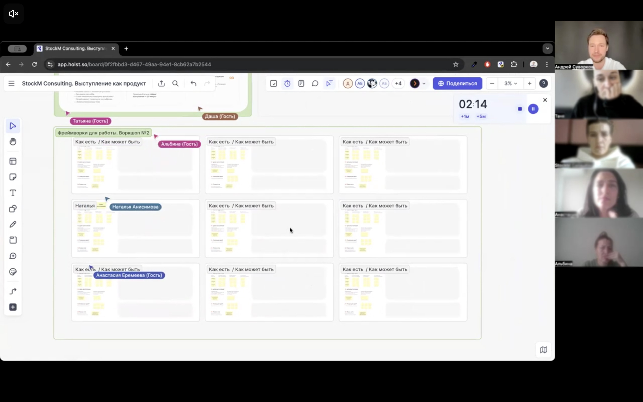Pick the pencil drawing tool

[x=13, y=224]
